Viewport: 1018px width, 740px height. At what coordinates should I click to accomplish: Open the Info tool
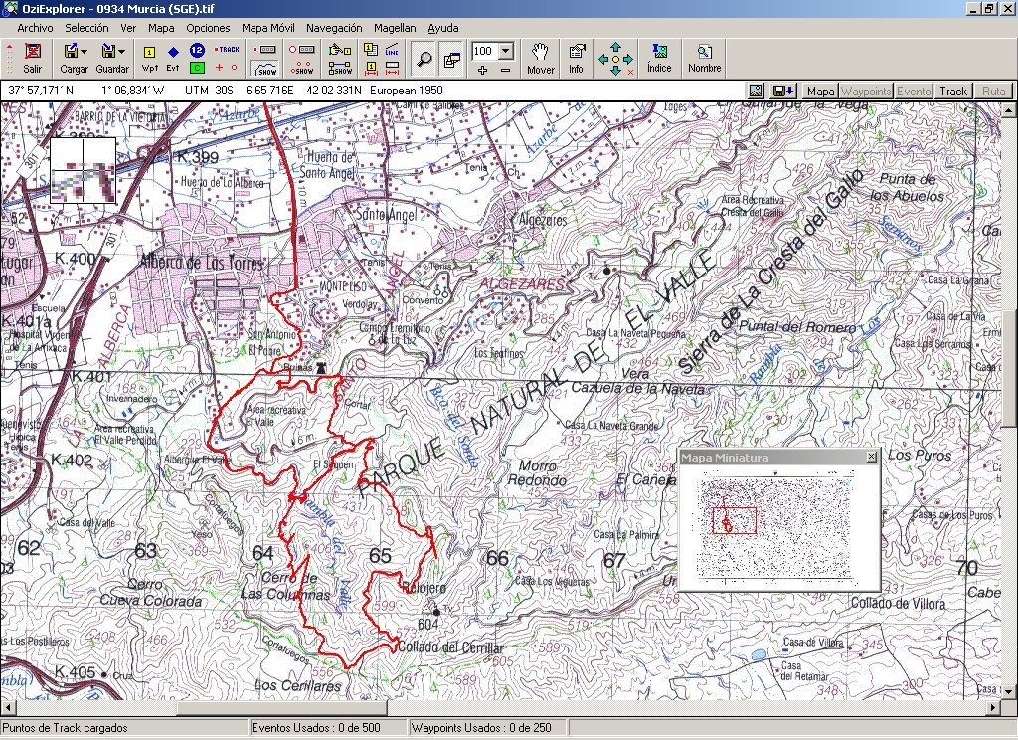(576, 59)
